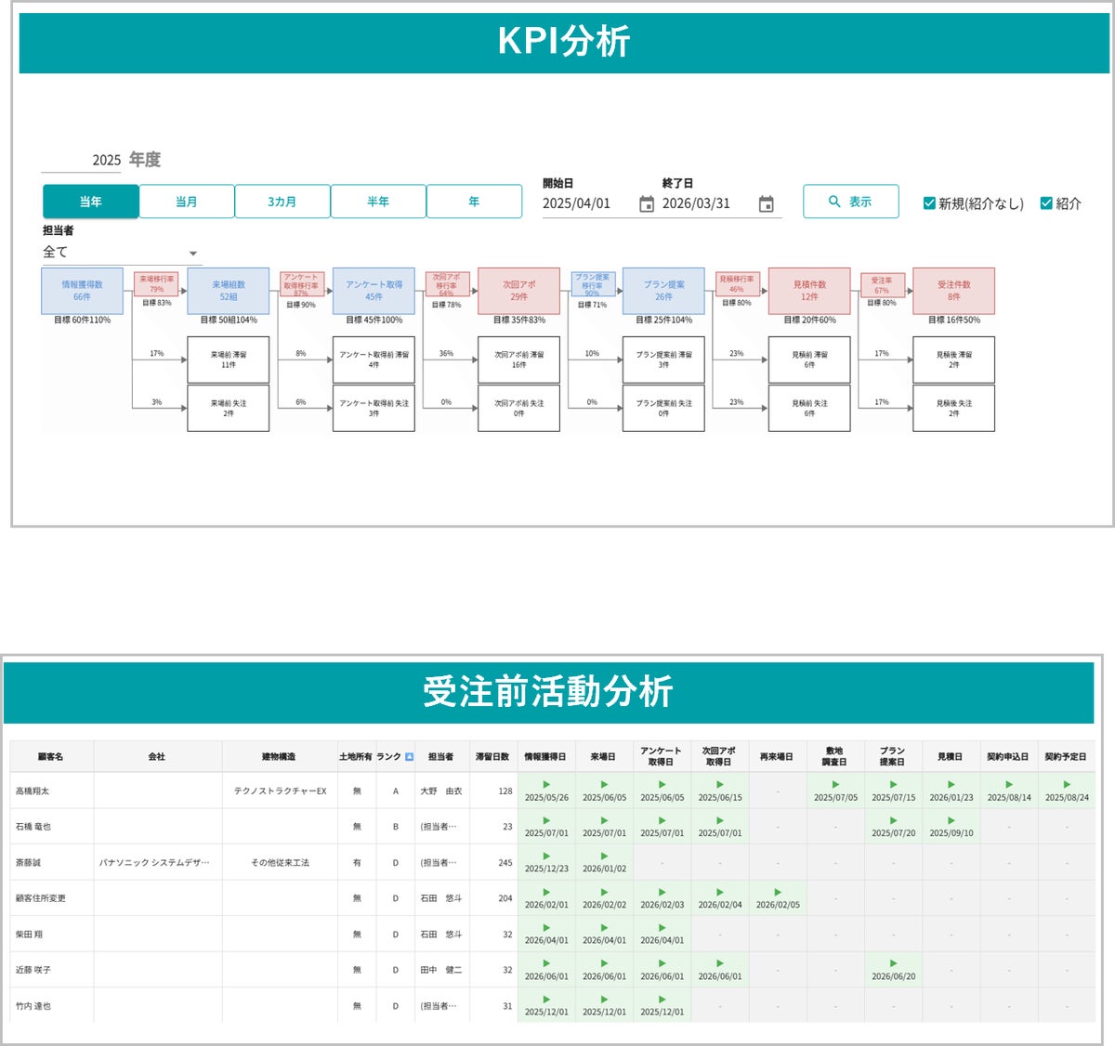The width and height of the screenshot is (1115, 1046).
Task: Click the 田中 健二 担当者 cell
Action: 441,970
